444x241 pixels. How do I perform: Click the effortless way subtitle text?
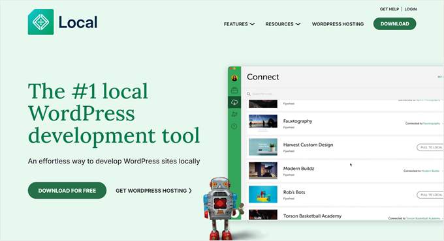click(114, 161)
